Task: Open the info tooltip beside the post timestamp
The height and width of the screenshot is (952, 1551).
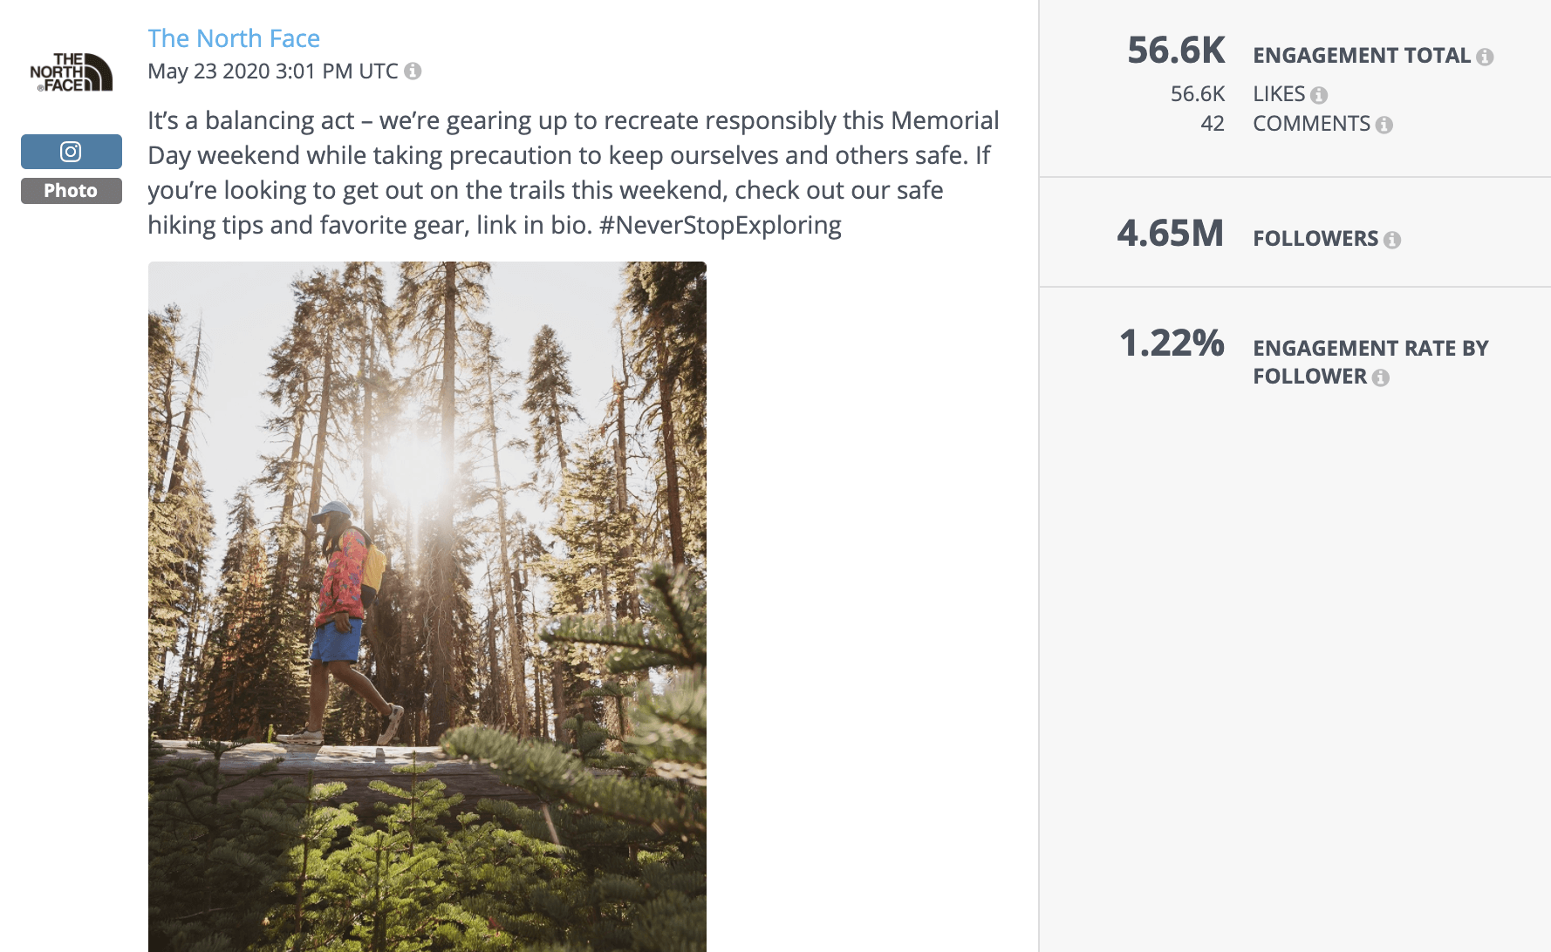Action: [x=412, y=71]
